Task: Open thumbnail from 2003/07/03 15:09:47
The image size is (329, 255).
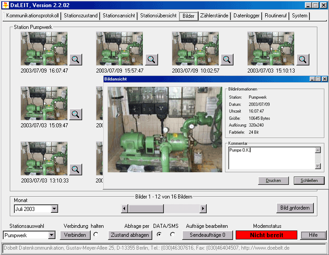Action: tap(44, 103)
